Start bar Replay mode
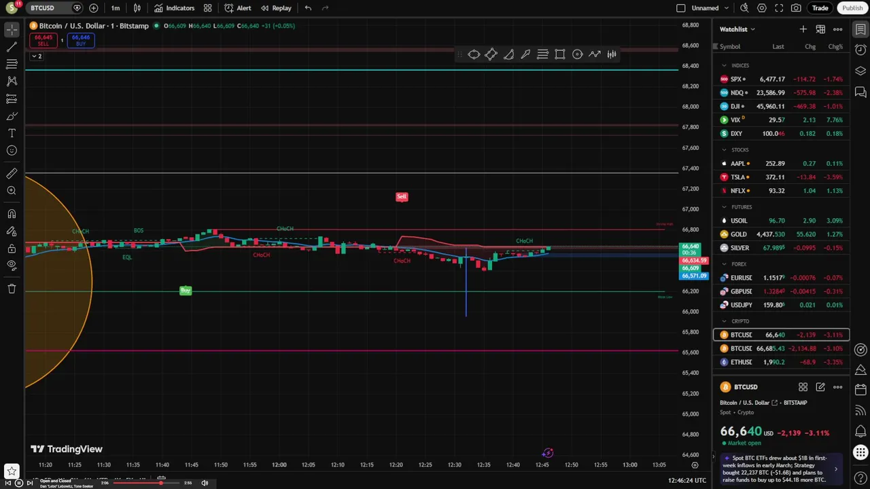The image size is (870, 489). pyautogui.click(x=276, y=8)
